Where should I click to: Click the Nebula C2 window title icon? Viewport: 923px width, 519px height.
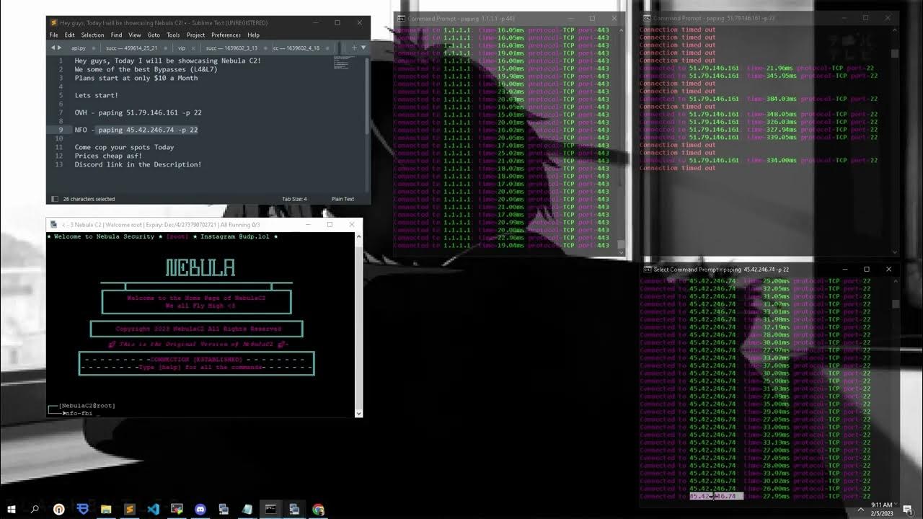[x=53, y=225]
